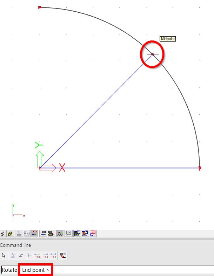The width and height of the screenshot is (214, 276).
Task: Click the last line-with-red-arrow icon
Action: point(53,256)
